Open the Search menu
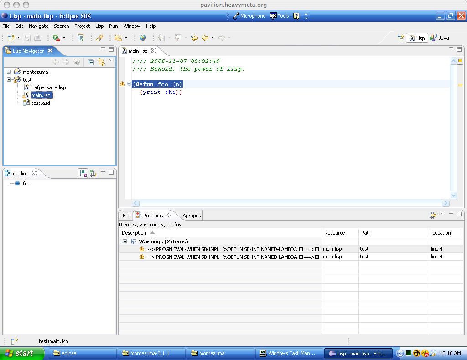This screenshot has width=467, height=360. [x=62, y=26]
